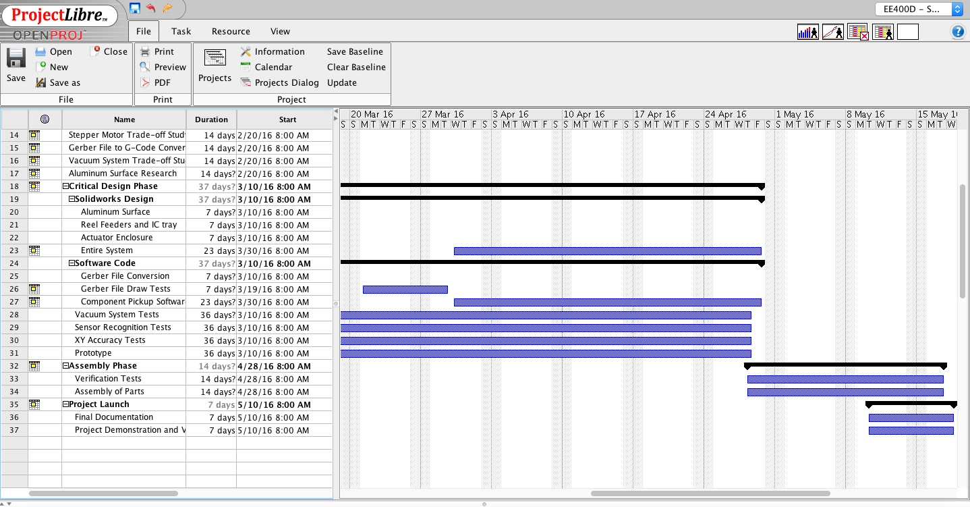Click the large Save icon in File group
This screenshot has width=970, height=507.
pyautogui.click(x=16, y=59)
